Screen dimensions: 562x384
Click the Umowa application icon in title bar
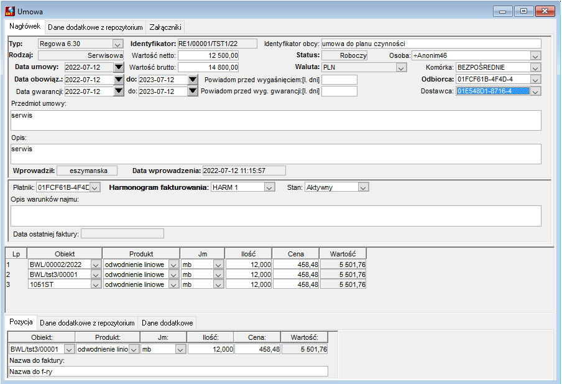pyautogui.click(x=10, y=11)
